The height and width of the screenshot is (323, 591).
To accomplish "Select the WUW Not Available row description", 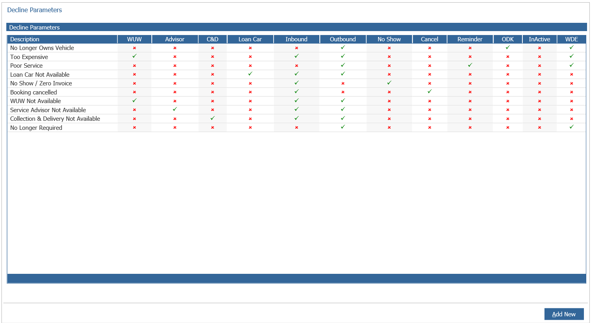I will [x=35, y=101].
